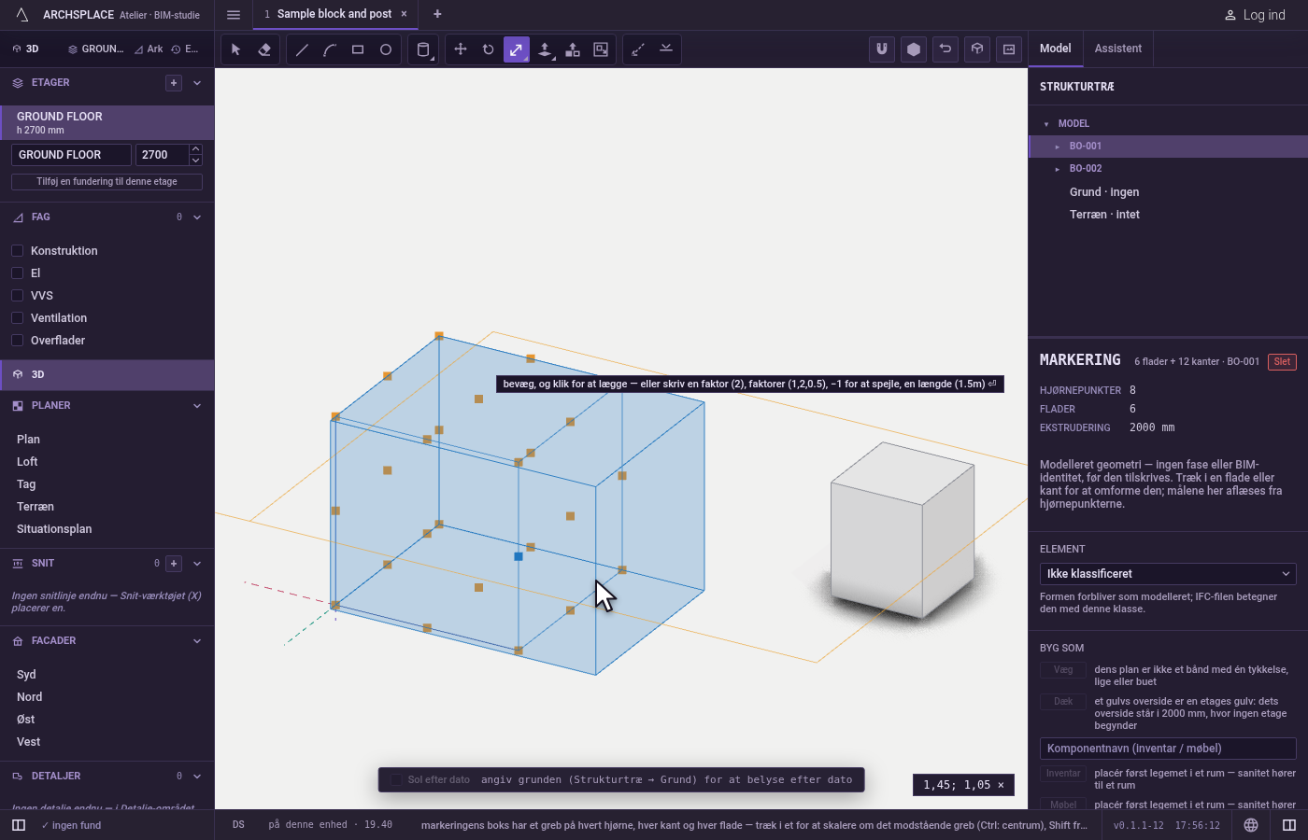Select the push/pull extrude tool
This screenshot has height=840, width=1308.
coord(545,49)
